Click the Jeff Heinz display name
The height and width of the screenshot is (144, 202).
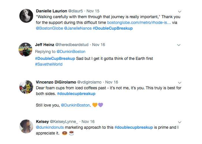coord(44,45)
